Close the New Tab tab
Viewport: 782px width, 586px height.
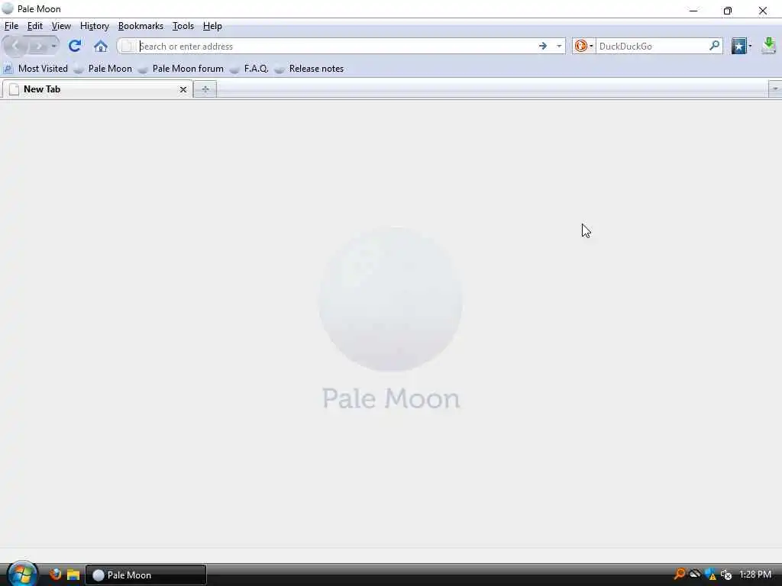(x=183, y=90)
